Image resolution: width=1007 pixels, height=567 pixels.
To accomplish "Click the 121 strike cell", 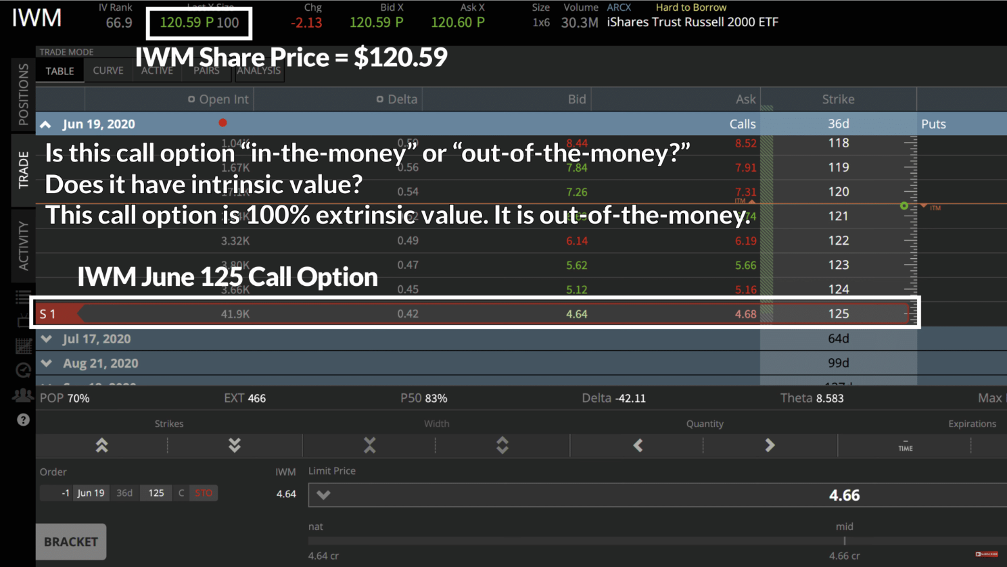I will tap(838, 216).
